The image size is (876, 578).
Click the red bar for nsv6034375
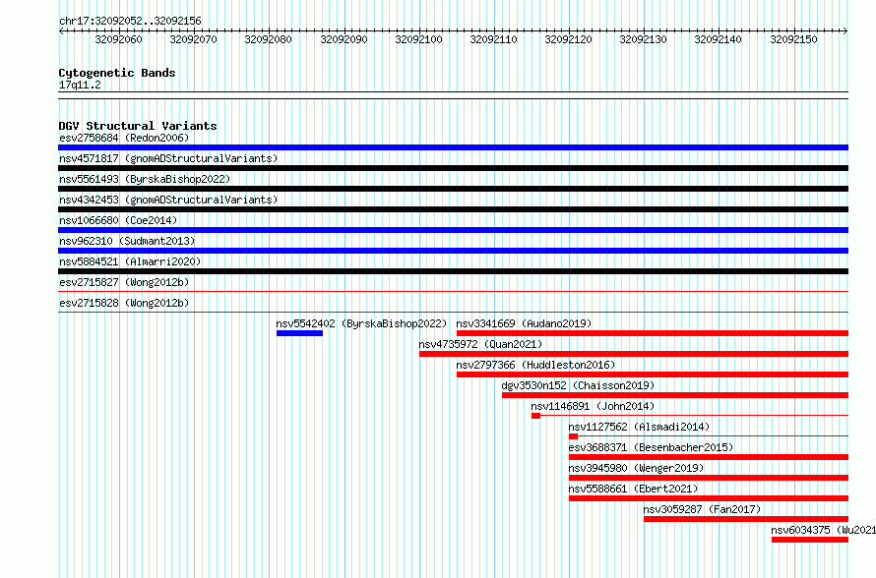(810, 540)
